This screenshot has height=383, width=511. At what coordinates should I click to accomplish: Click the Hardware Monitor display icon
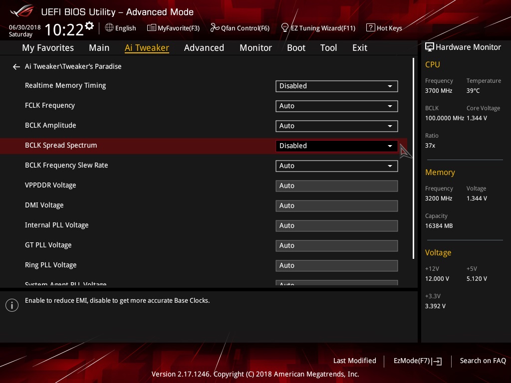(430, 47)
